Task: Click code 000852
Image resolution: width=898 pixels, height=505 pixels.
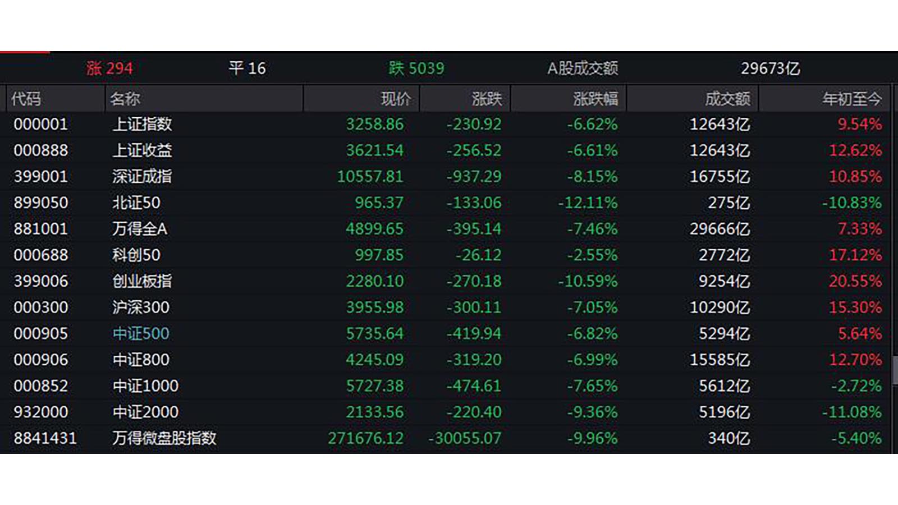Action: (x=41, y=386)
